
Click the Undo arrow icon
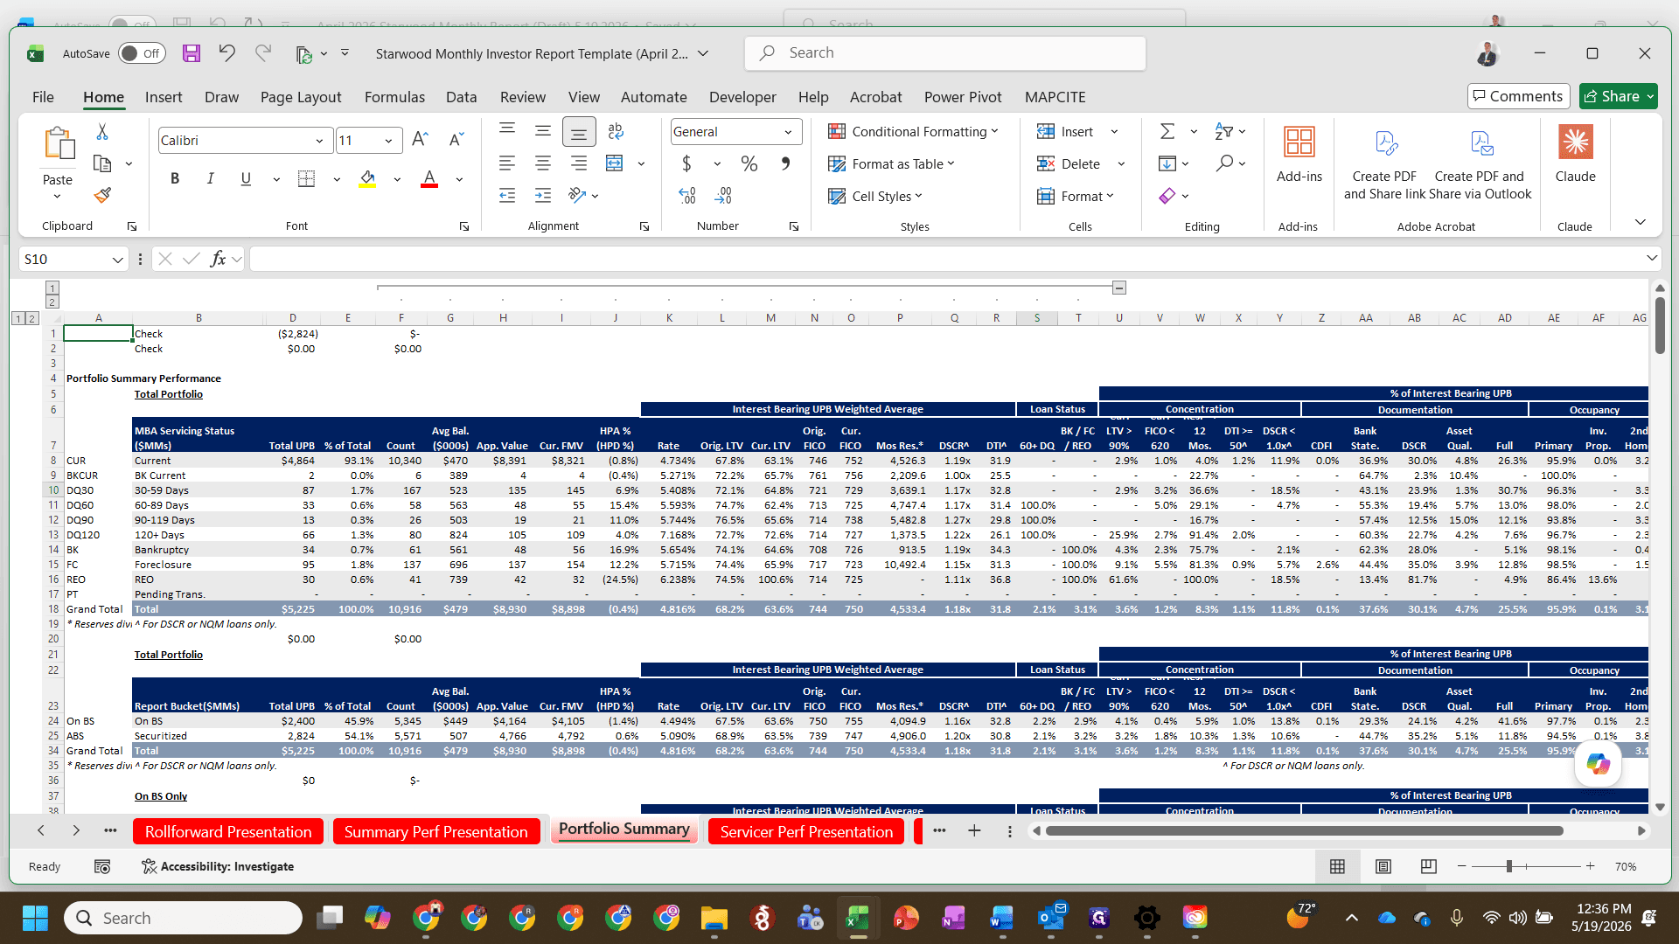226,53
